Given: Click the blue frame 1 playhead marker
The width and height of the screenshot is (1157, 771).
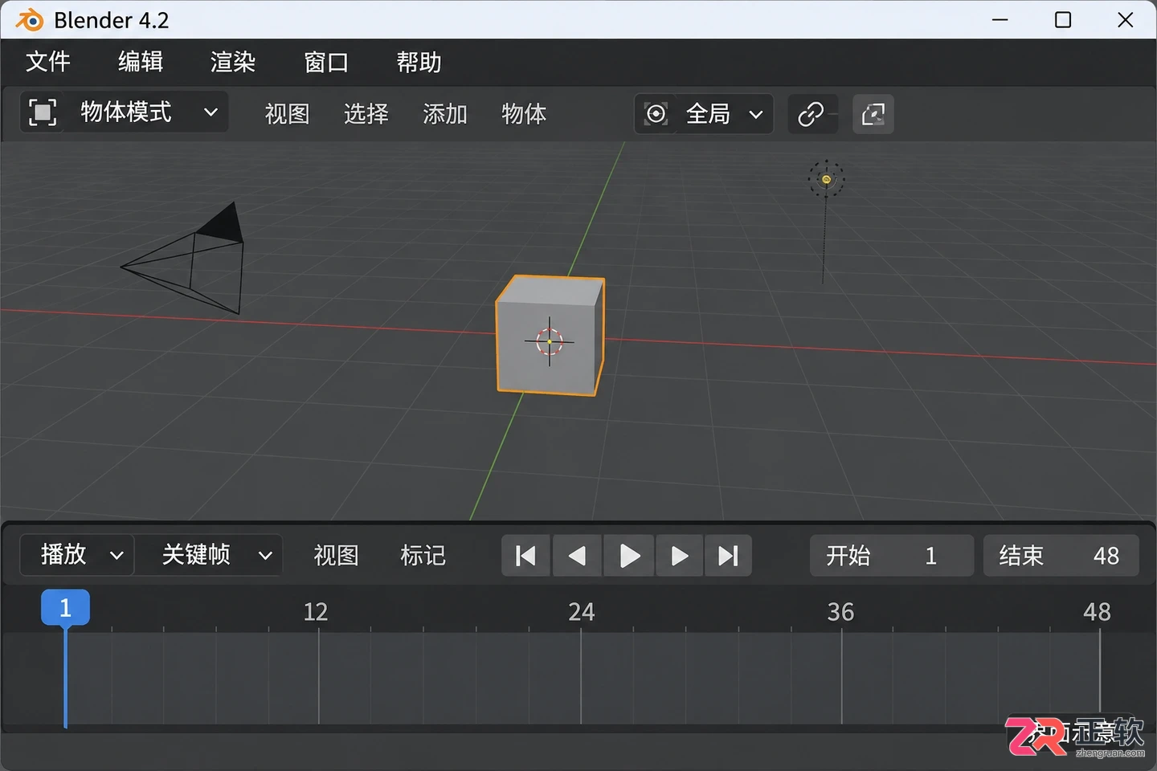Looking at the screenshot, I should 65,607.
